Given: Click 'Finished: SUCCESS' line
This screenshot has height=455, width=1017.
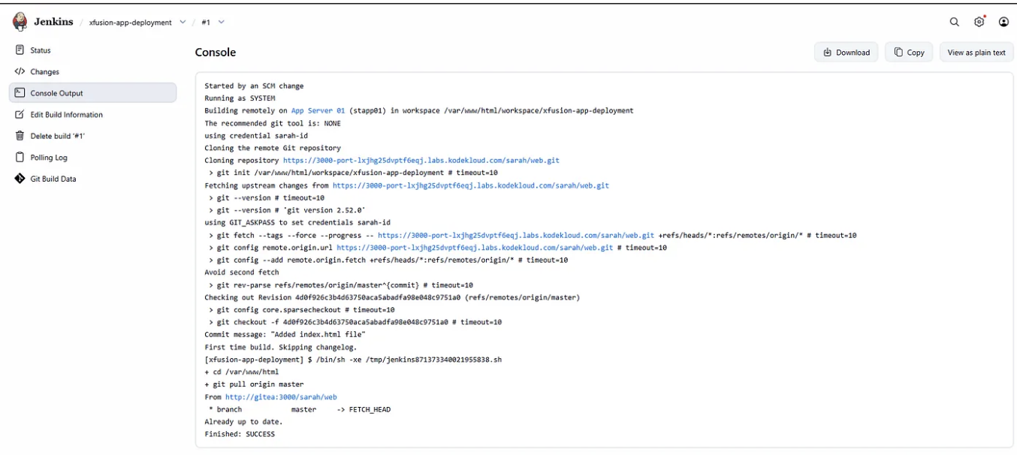Looking at the screenshot, I should (240, 434).
